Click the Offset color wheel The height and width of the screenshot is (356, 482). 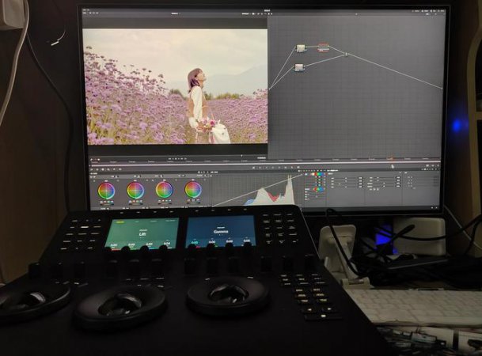pos(193,190)
